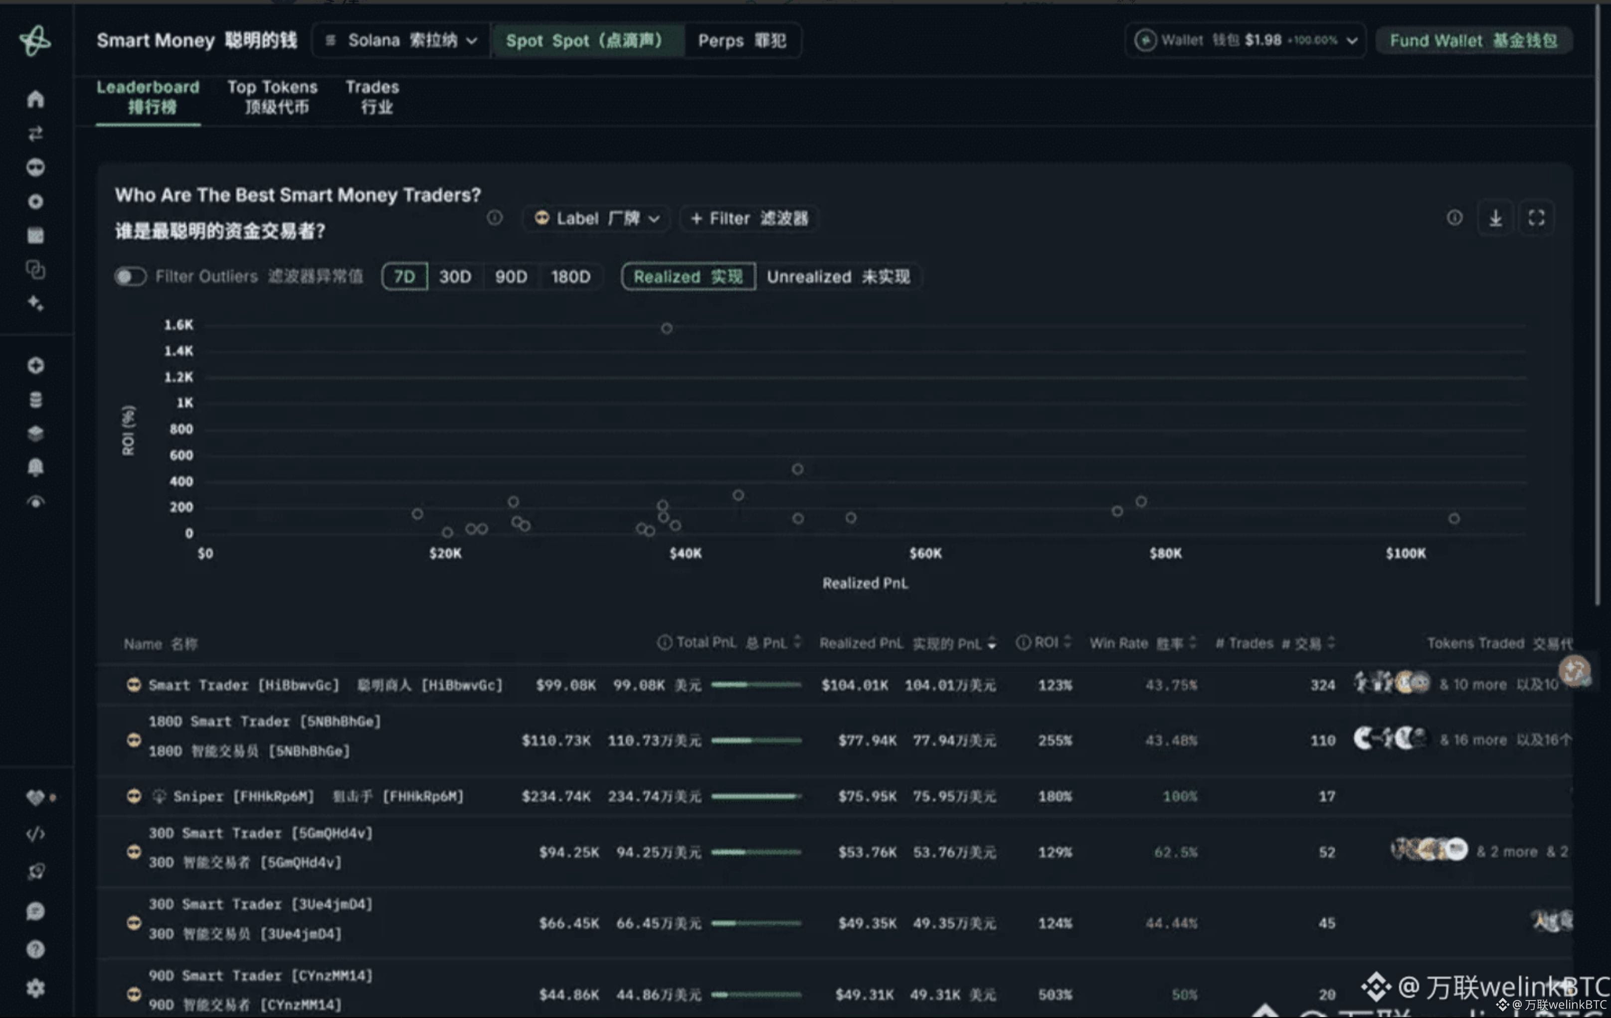Click the Nansen logo in the sidebar
Screen dimensions: 1611x1018
35,41
